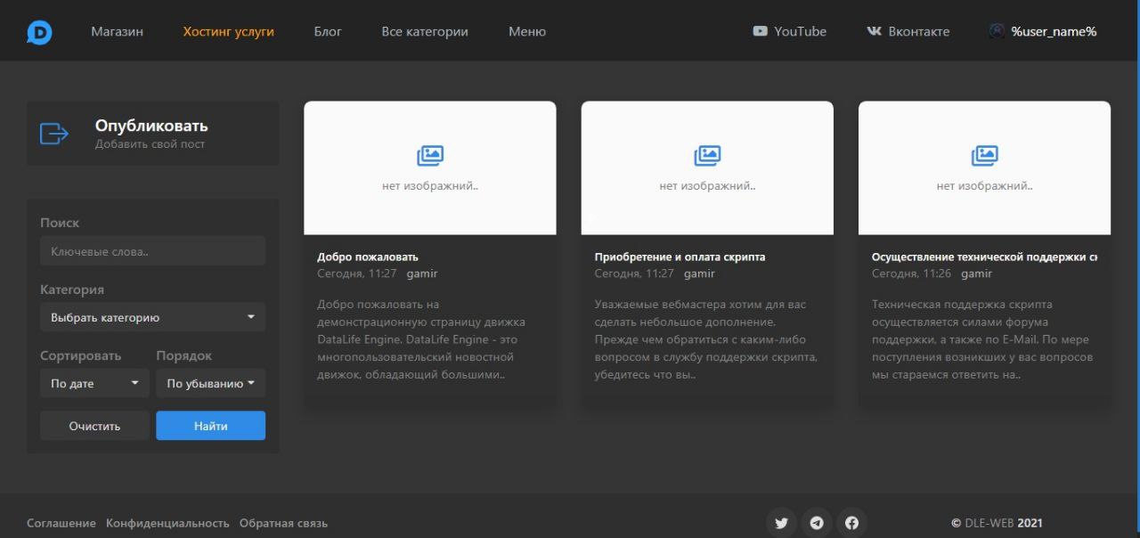Click the VK logo icon in header

pos(874,31)
